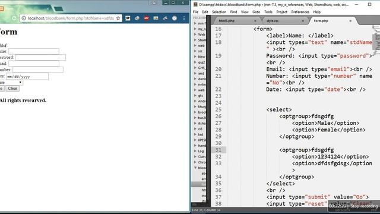Open the File menu in Sublime

click(x=195, y=12)
